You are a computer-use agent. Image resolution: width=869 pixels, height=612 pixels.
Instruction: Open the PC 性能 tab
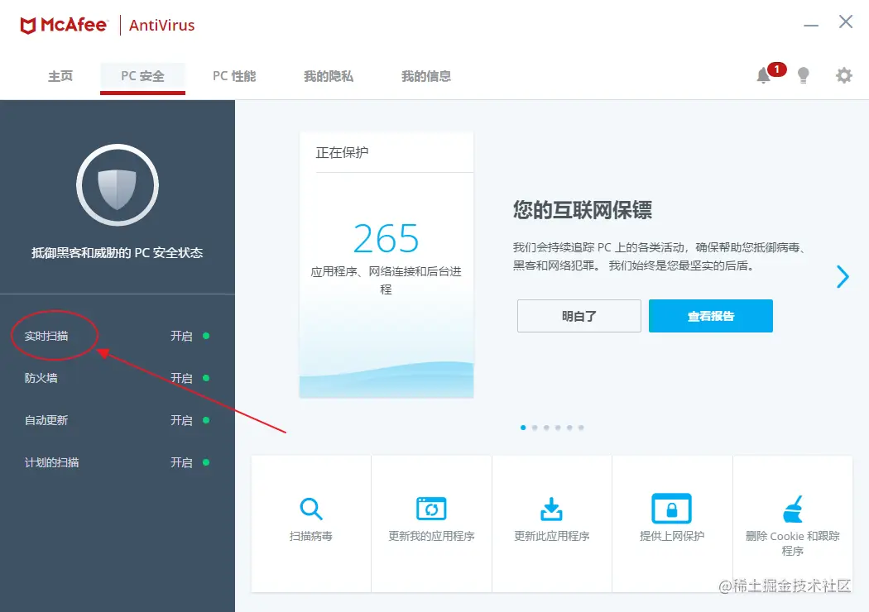coord(234,76)
